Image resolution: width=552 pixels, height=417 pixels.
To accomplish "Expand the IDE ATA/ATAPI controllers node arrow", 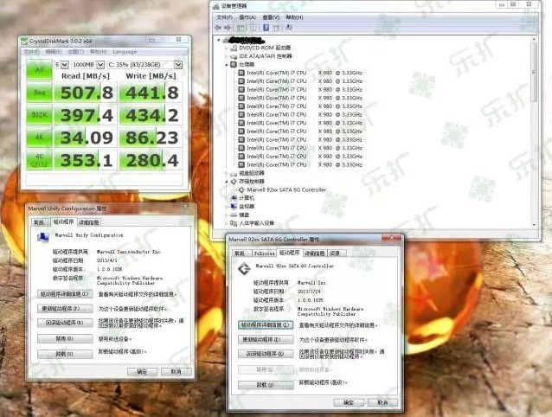I will tap(227, 56).
